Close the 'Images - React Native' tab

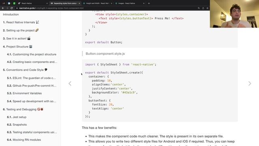(144, 3)
